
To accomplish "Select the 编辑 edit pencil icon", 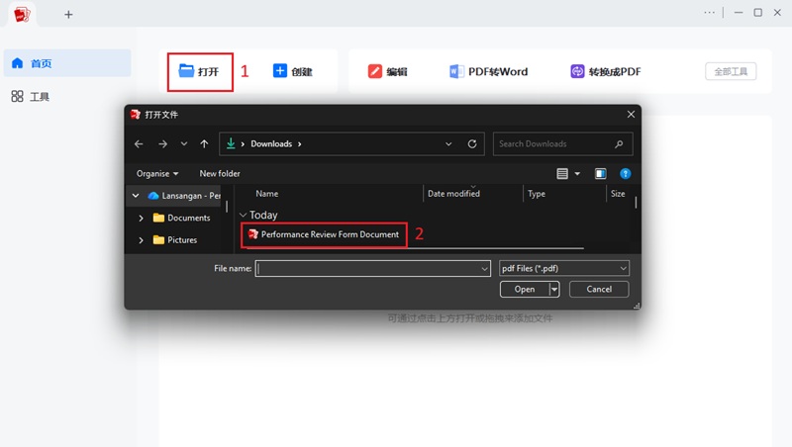I will point(375,71).
